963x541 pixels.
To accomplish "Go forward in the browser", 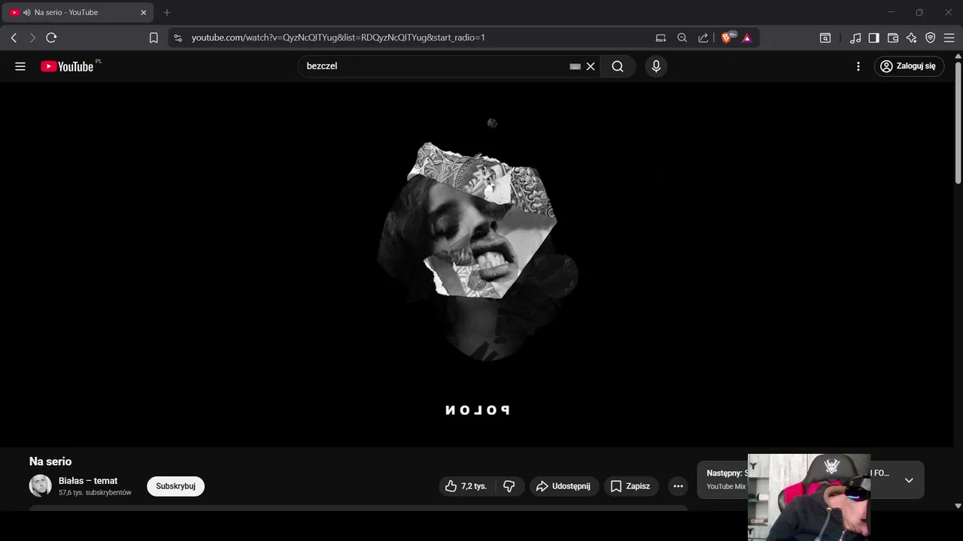I will click(32, 38).
